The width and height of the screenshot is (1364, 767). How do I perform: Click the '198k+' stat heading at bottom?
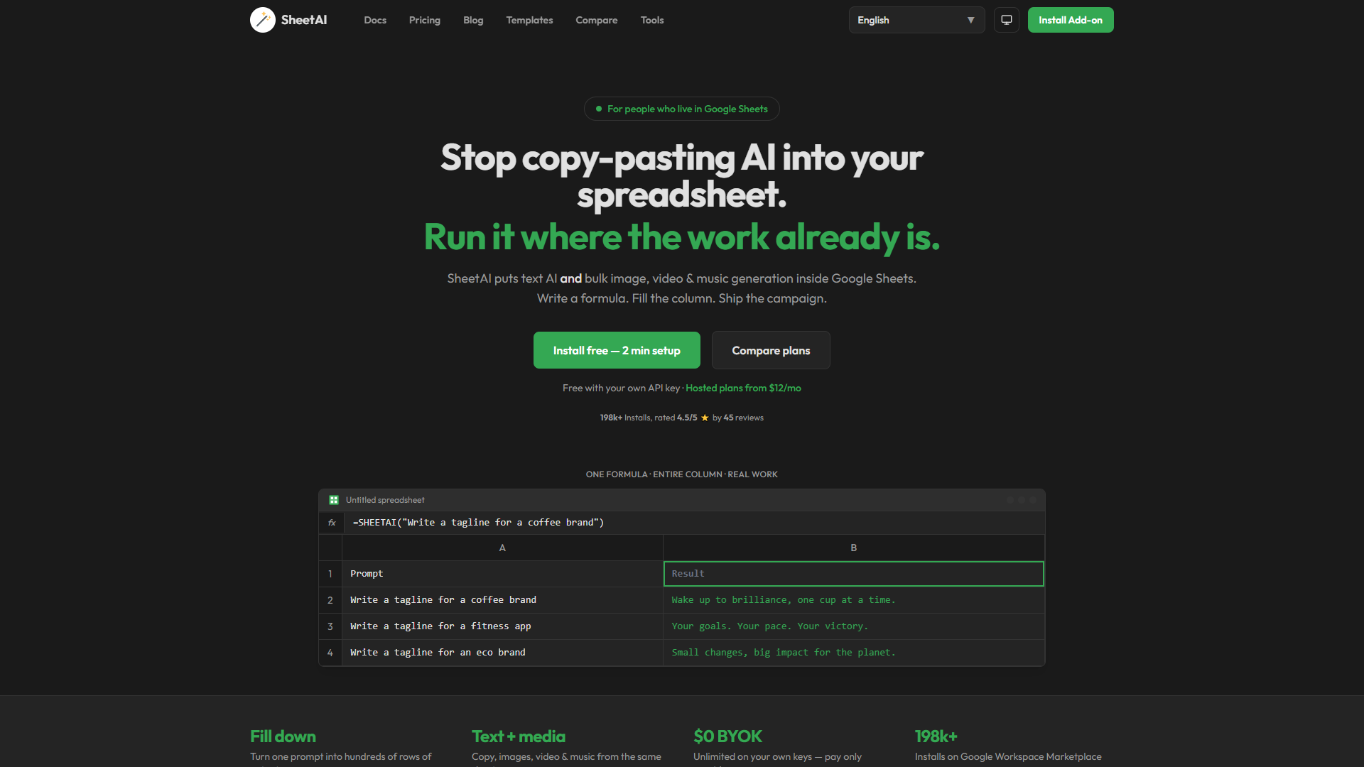(936, 736)
